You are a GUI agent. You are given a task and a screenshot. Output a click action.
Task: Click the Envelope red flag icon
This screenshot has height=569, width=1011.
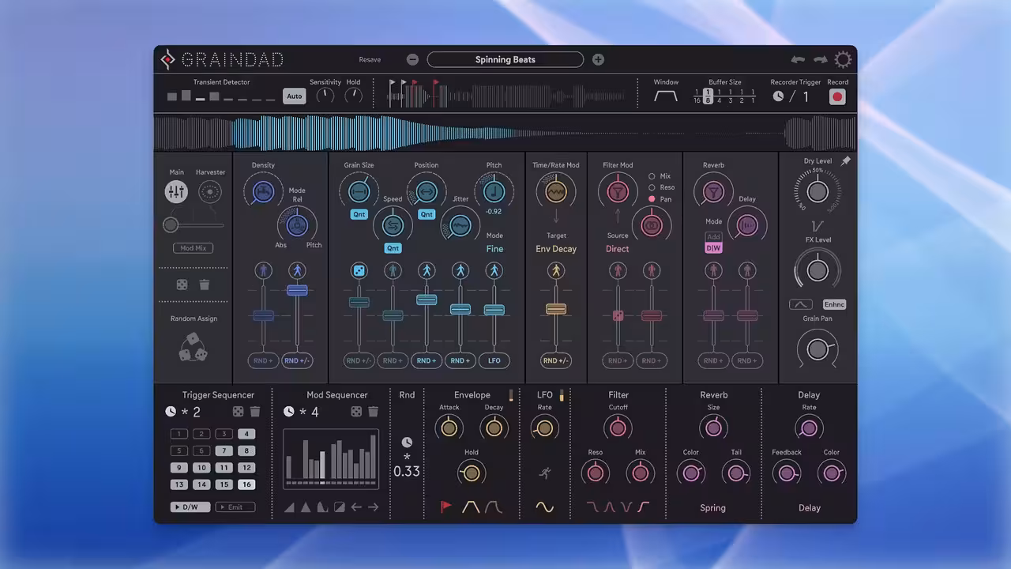tap(446, 507)
